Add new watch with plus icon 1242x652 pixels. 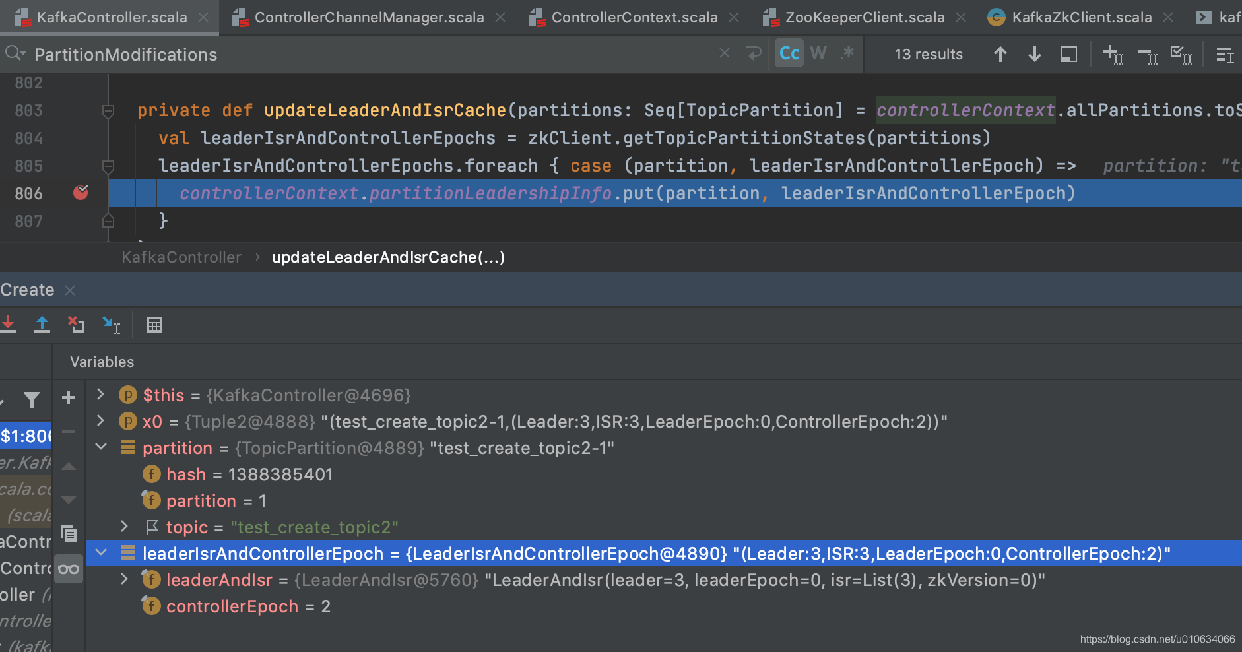tap(69, 397)
